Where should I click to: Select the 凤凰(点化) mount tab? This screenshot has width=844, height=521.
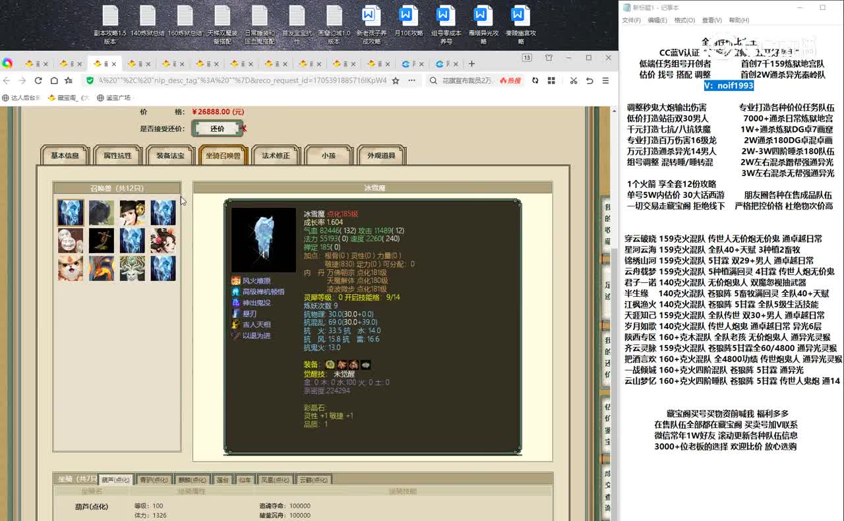[275, 479]
